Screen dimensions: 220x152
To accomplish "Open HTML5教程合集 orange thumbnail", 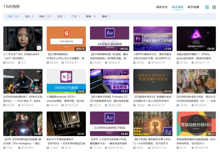I will (66, 39).
